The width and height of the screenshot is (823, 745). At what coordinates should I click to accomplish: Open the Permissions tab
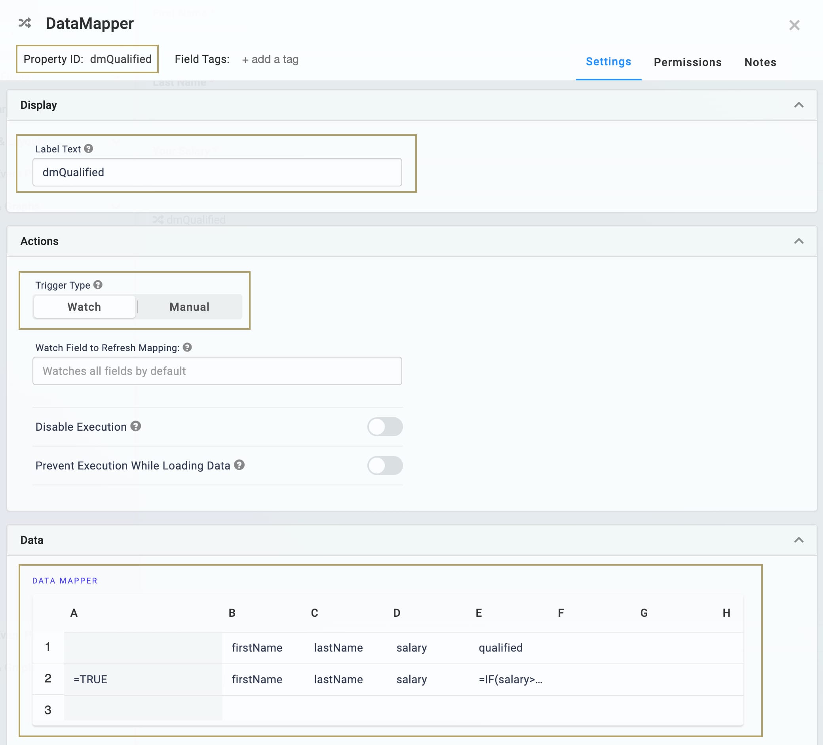click(x=688, y=62)
